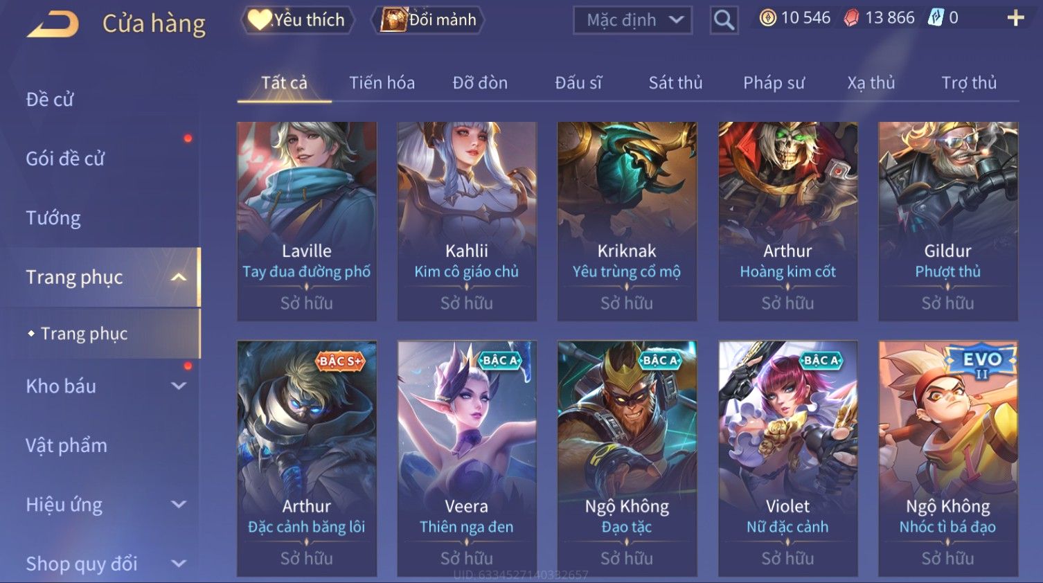Collapse the Trang phục sidebar section

(179, 278)
